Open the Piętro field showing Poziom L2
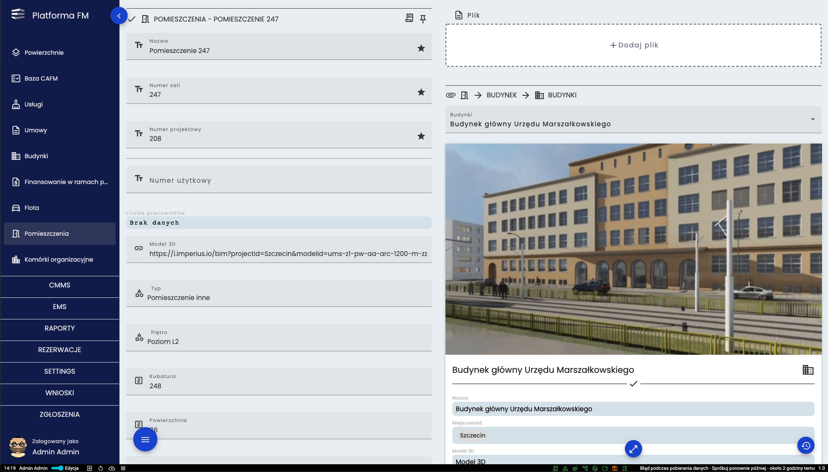Screen dimensions: 828x472 coord(279,337)
